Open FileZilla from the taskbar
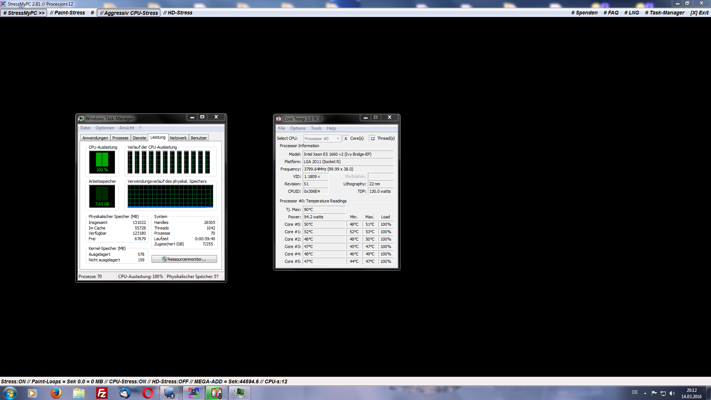 tap(102, 393)
